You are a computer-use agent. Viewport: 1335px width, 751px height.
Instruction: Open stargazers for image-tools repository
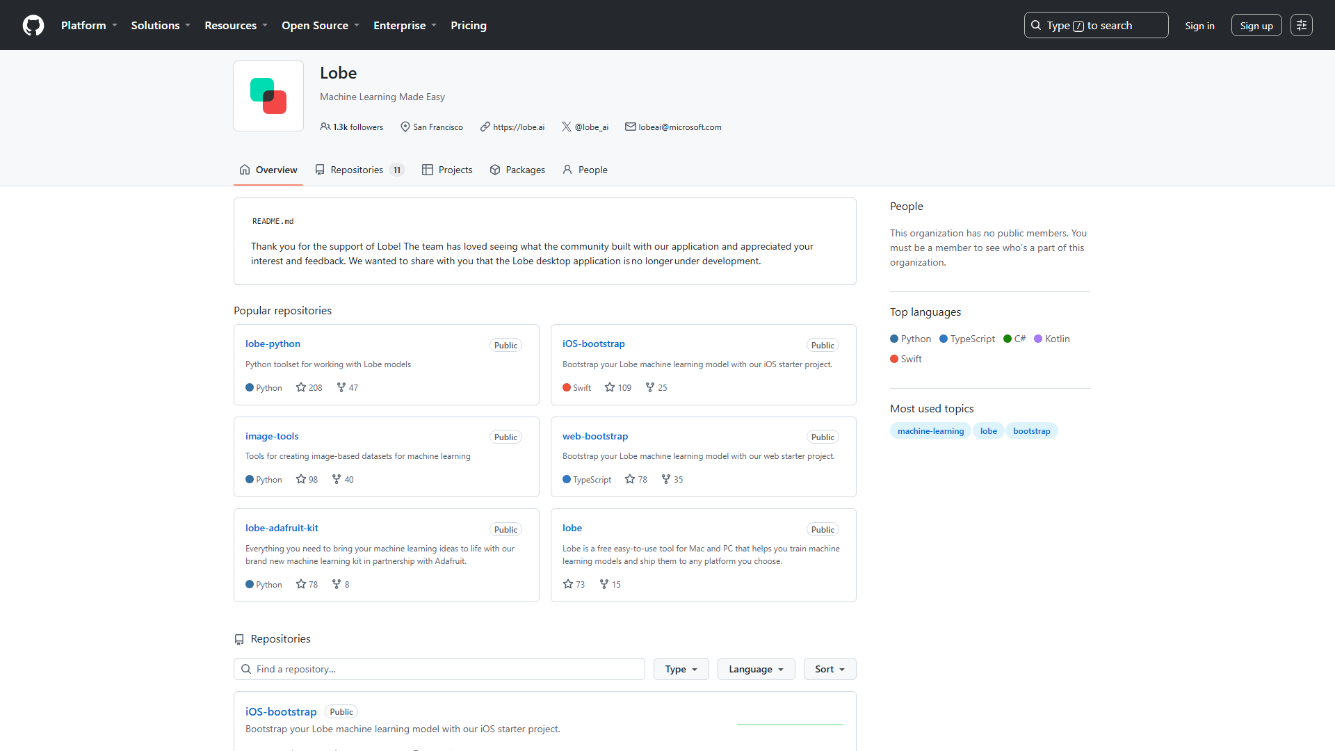coord(307,479)
